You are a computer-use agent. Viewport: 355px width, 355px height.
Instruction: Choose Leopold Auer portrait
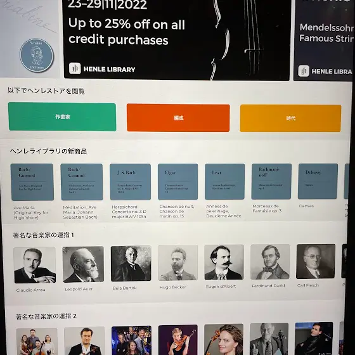83,264
